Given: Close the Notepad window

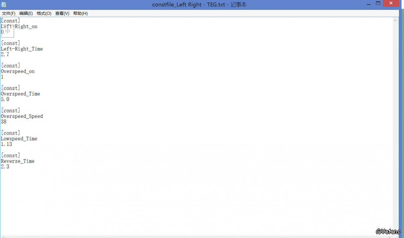Looking at the screenshot, I should (391, 4).
